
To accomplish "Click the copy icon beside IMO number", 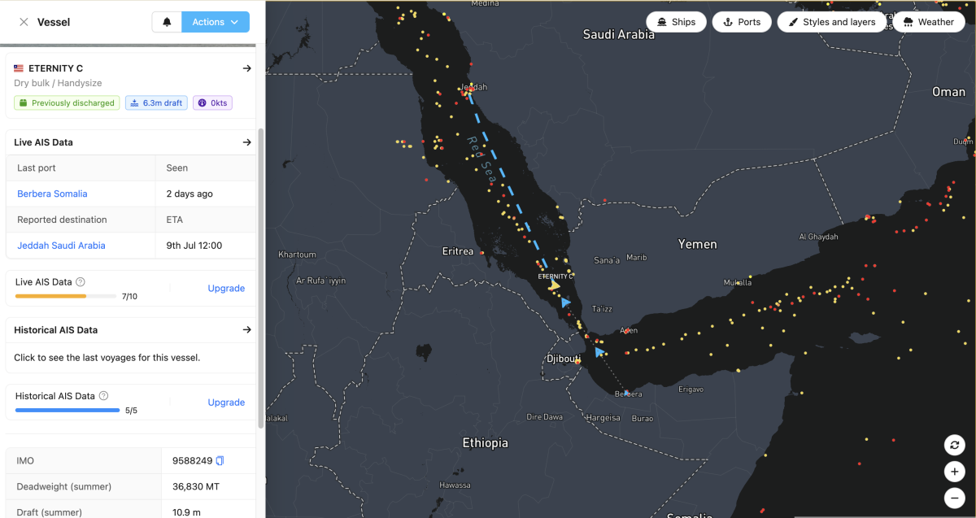I will [220, 461].
